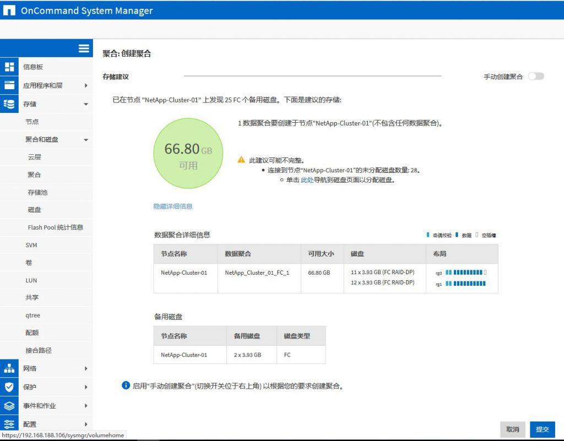Select SVM in the sidebar

pos(31,245)
